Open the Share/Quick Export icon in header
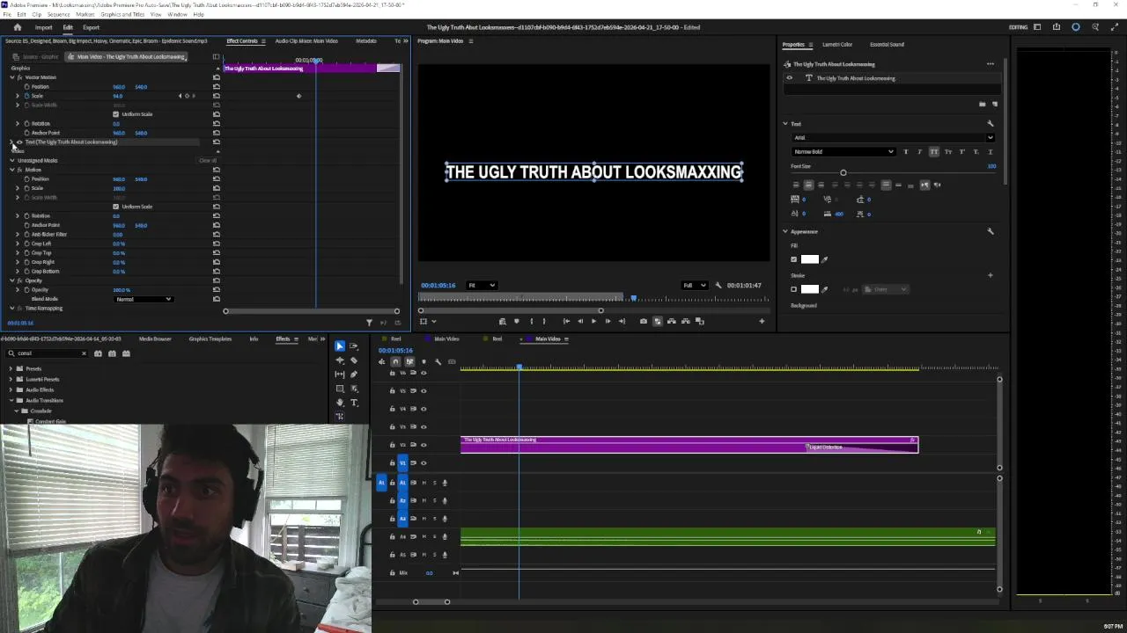The height and width of the screenshot is (633, 1127). [x=1056, y=27]
